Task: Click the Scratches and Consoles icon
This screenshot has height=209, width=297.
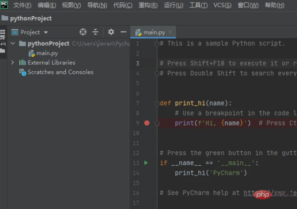Action: [x=22, y=72]
